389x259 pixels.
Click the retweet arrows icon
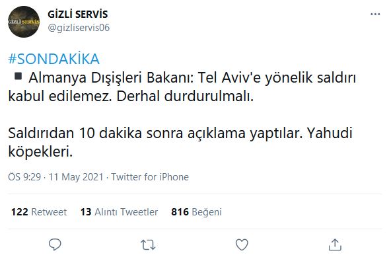[x=148, y=245]
